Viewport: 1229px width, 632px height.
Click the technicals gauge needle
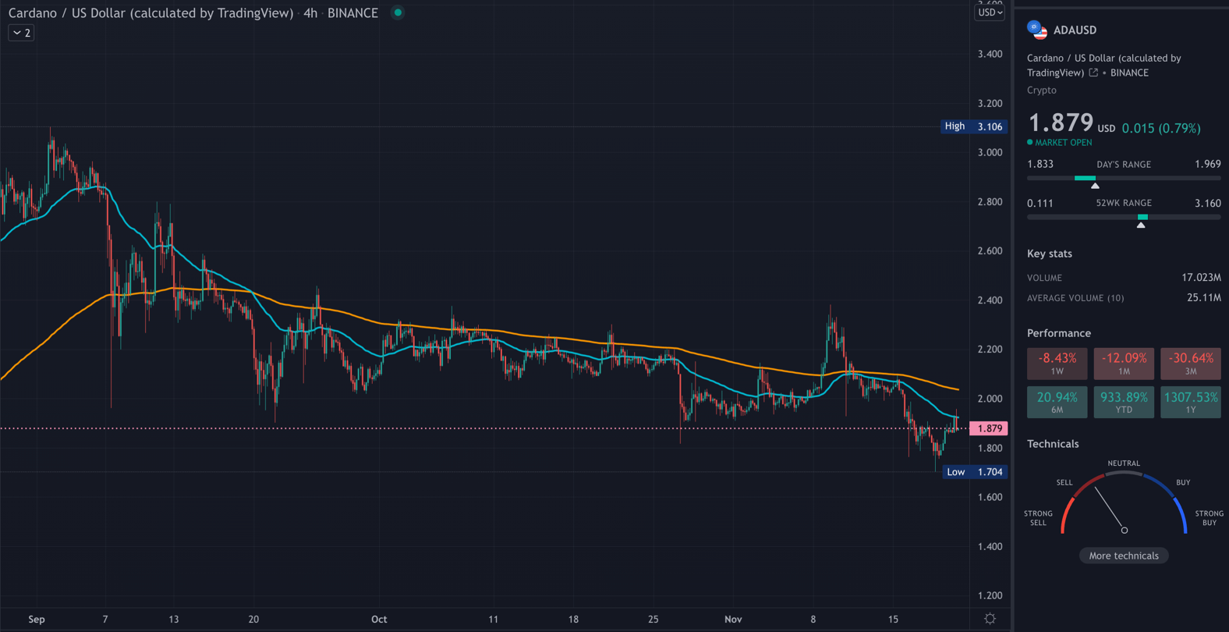coord(1110,509)
